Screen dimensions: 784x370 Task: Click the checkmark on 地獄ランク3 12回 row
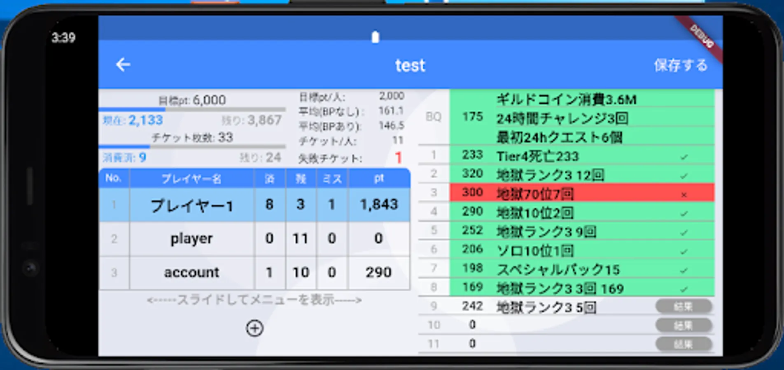[684, 176]
